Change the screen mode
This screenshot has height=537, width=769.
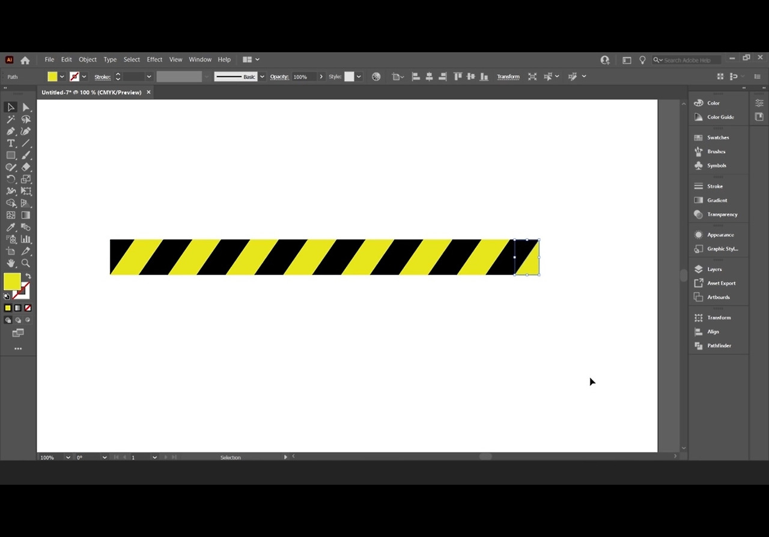tap(18, 333)
